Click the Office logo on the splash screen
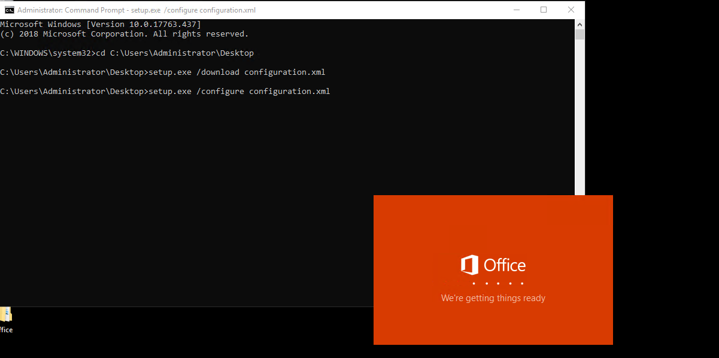The image size is (719, 358). (x=493, y=265)
